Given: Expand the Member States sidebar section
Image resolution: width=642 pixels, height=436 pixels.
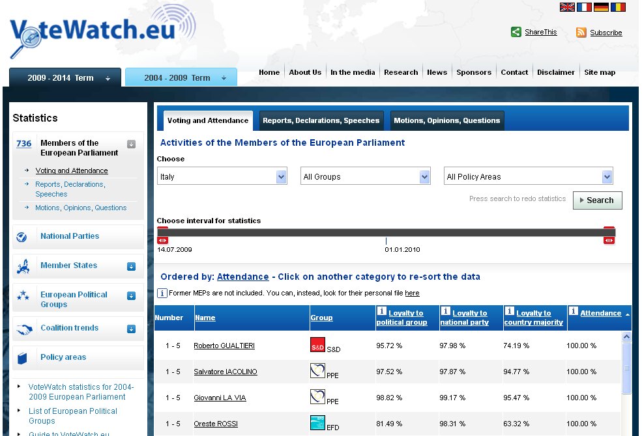Looking at the screenshot, I should point(131,266).
